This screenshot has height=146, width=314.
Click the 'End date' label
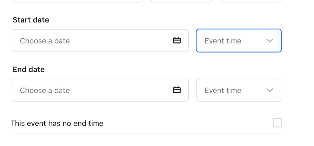(x=29, y=69)
